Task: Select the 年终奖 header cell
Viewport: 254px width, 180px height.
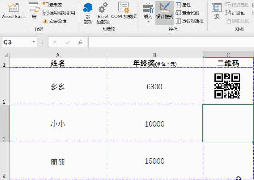Action: [155, 63]
